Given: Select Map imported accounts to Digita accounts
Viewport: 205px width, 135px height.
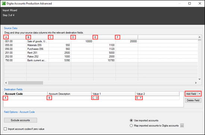Looking at the screenshot, I should (x=131, y=126).
